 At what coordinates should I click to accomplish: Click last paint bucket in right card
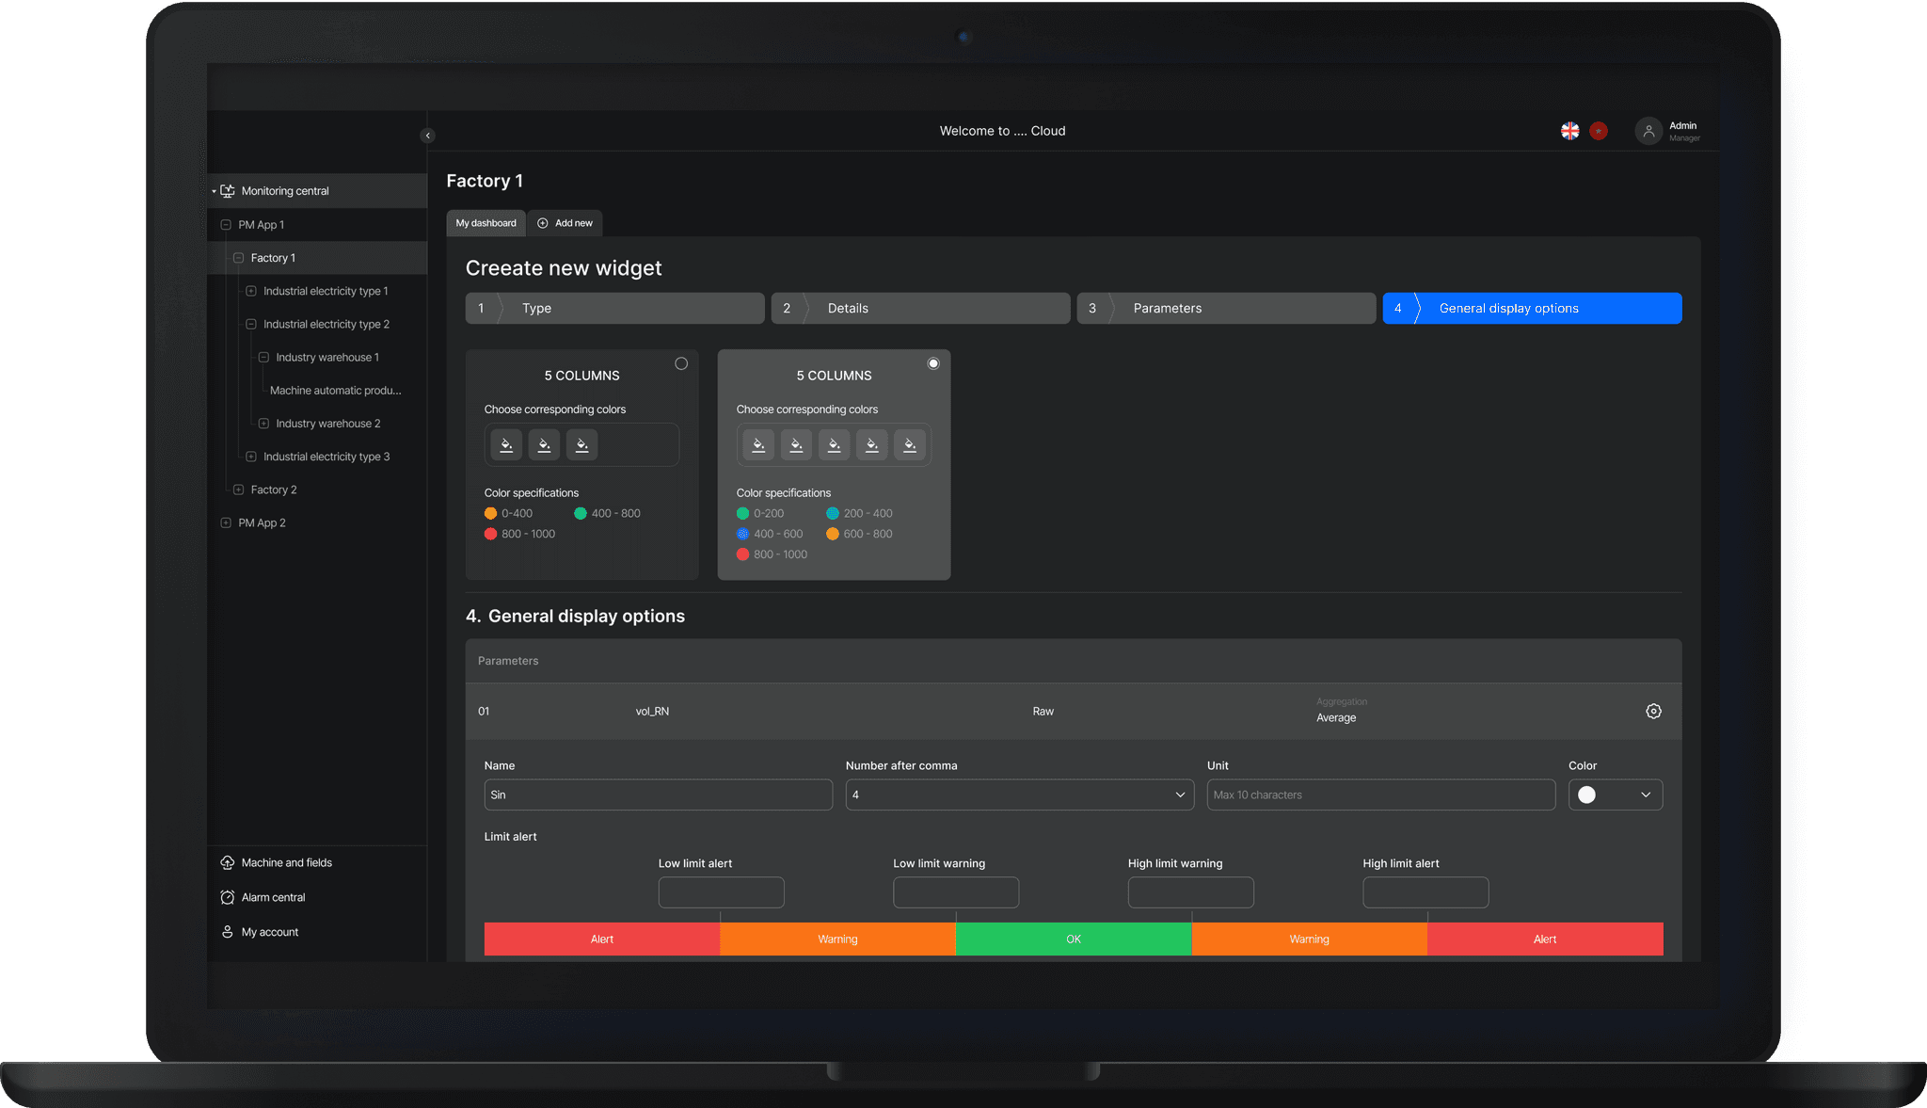coord(909,444)
